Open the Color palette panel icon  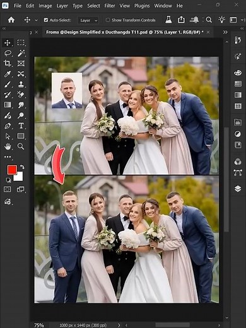(x=238, y=73)
